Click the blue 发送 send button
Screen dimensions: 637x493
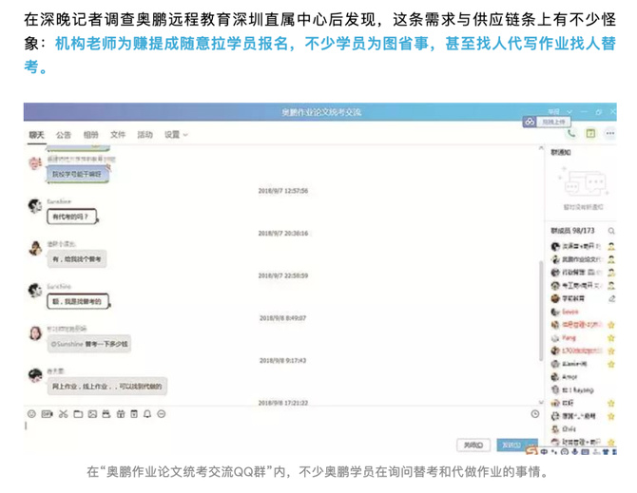512,445
